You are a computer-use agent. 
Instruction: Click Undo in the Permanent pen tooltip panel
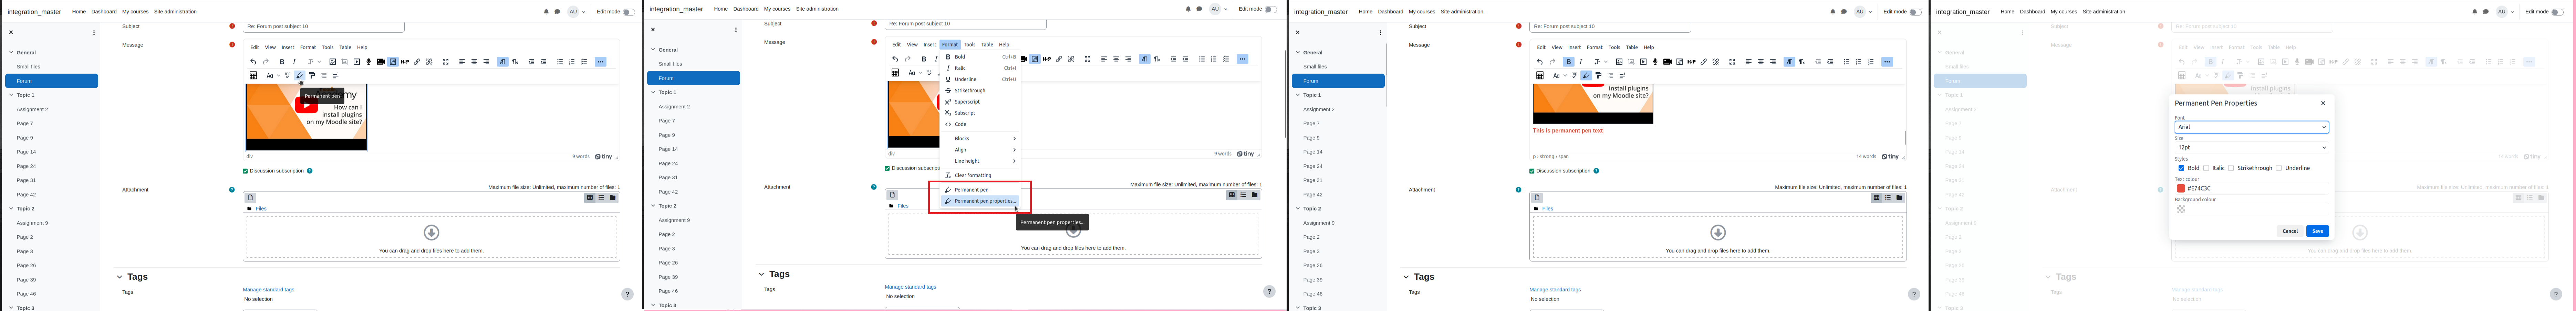pyautogui.click(x=253, y=62)
